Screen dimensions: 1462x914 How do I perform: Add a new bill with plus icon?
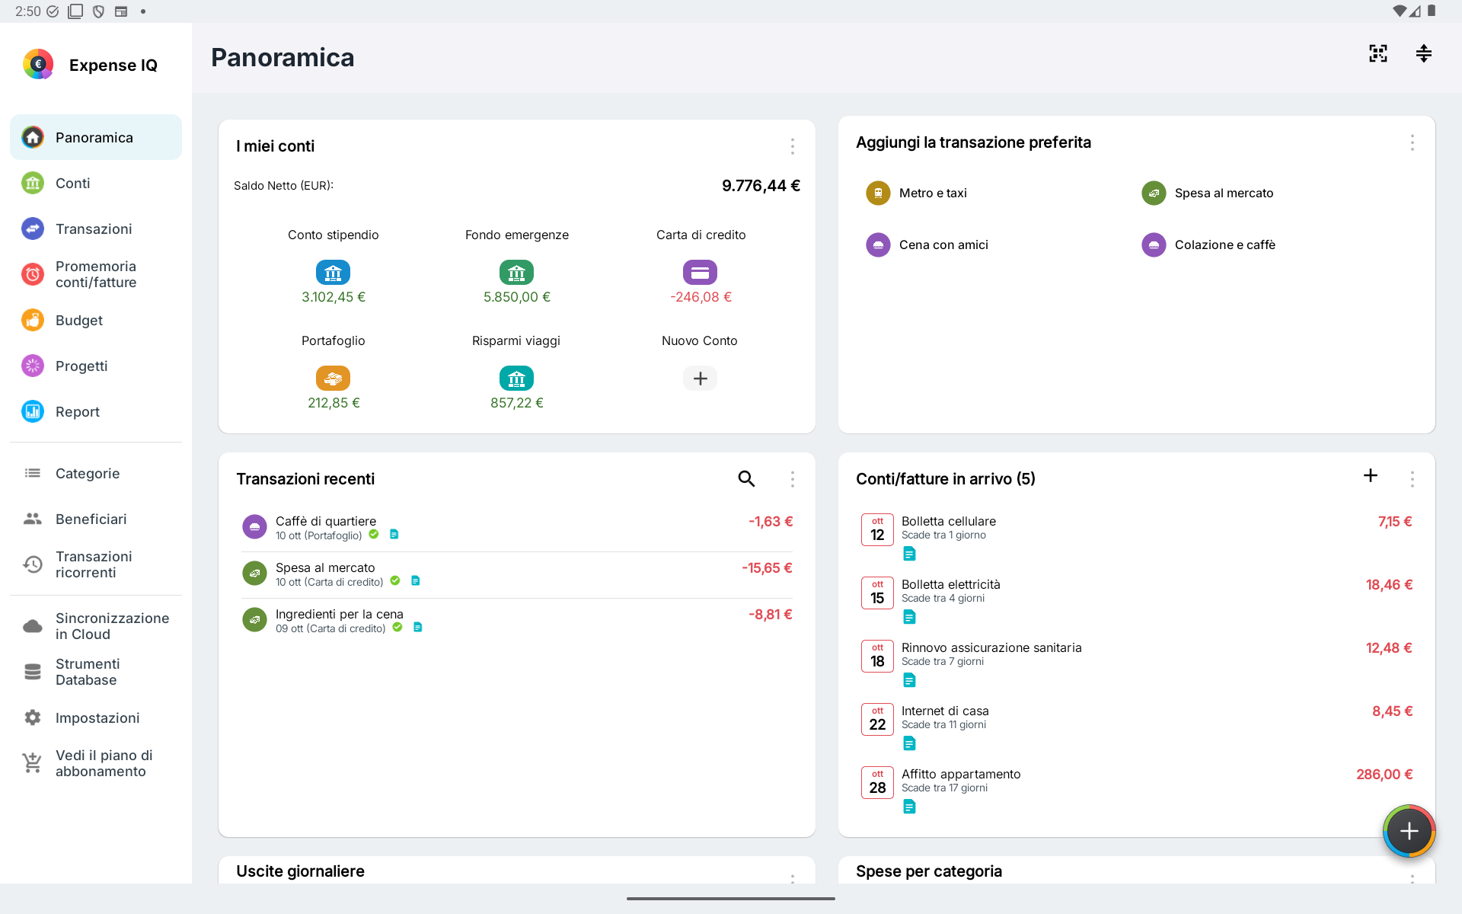point(1370,475)
